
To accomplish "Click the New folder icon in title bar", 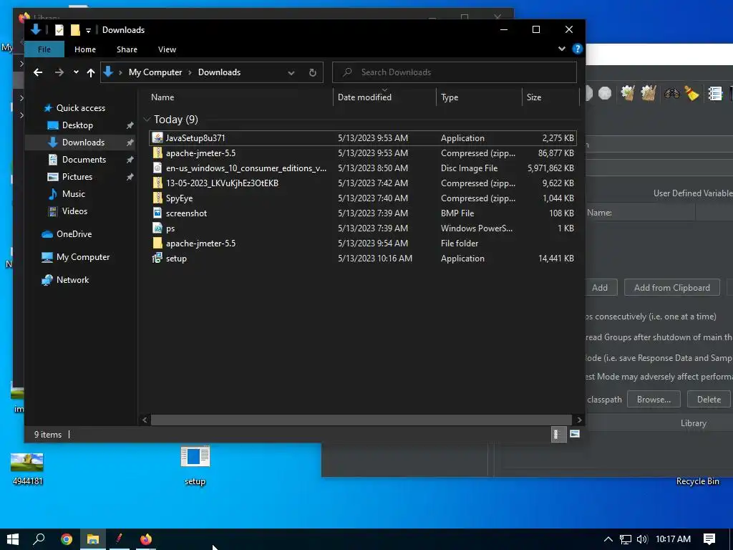I will [x=74, y=30].
